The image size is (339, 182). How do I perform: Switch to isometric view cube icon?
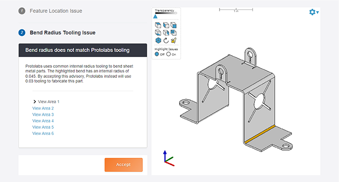158,40
